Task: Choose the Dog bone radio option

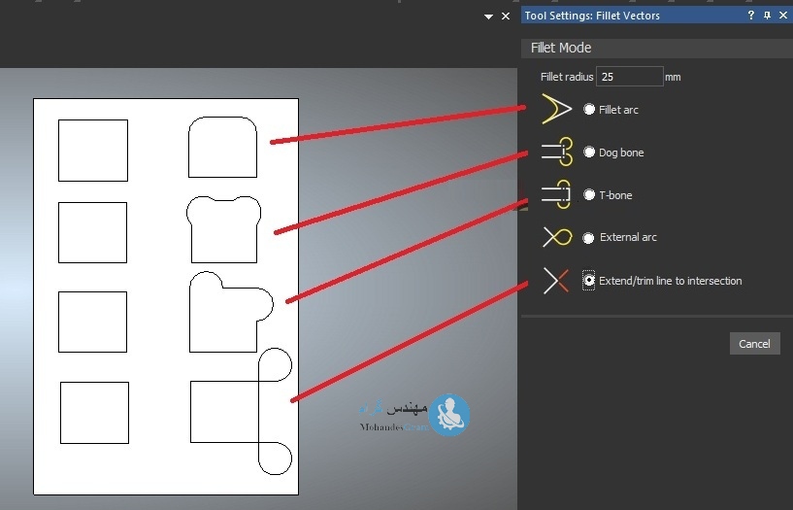Action: coord(589,153)
